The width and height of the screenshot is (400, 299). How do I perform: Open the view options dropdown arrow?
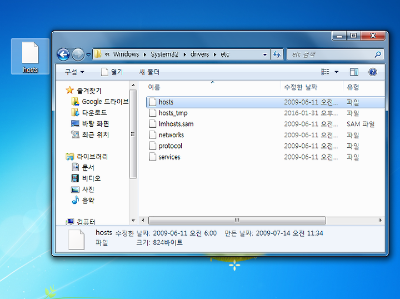click(337, 72)
